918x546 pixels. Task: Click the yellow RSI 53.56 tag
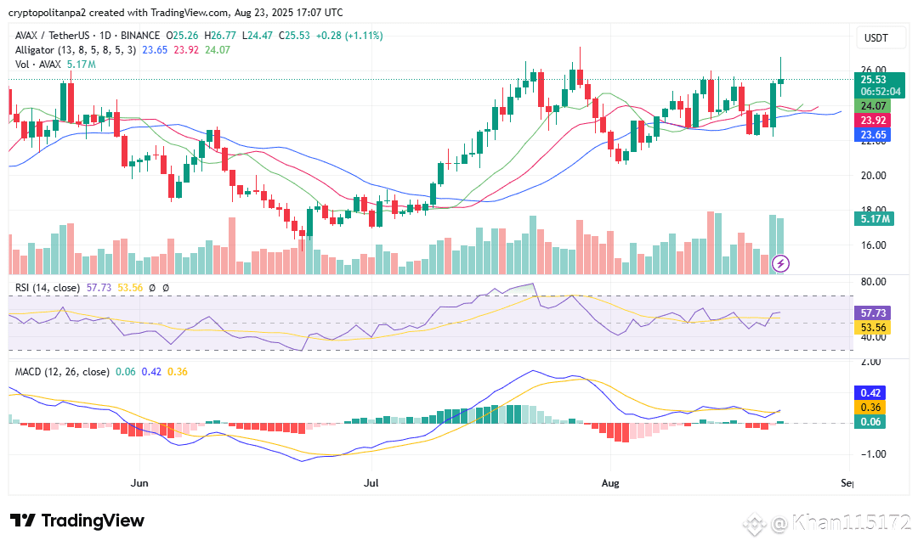click(872, 328)
